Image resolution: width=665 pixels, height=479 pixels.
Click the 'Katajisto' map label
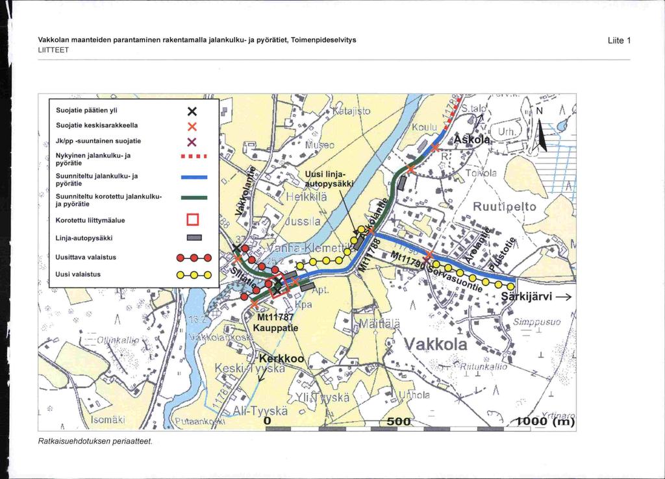pos(351,112)
